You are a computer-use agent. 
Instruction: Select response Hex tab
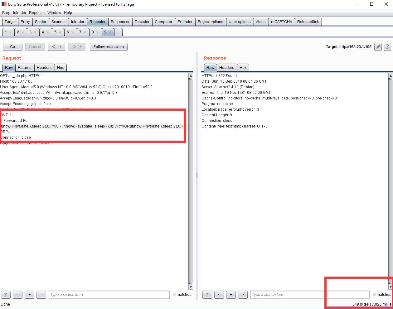243,68
